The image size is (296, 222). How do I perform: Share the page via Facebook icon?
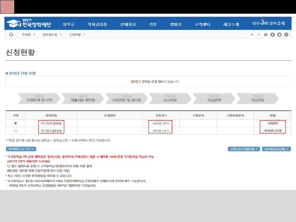[x=272, y=35]
